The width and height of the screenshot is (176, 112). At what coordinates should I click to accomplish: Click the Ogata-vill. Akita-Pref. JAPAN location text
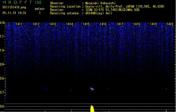click(x=125, y=6)
